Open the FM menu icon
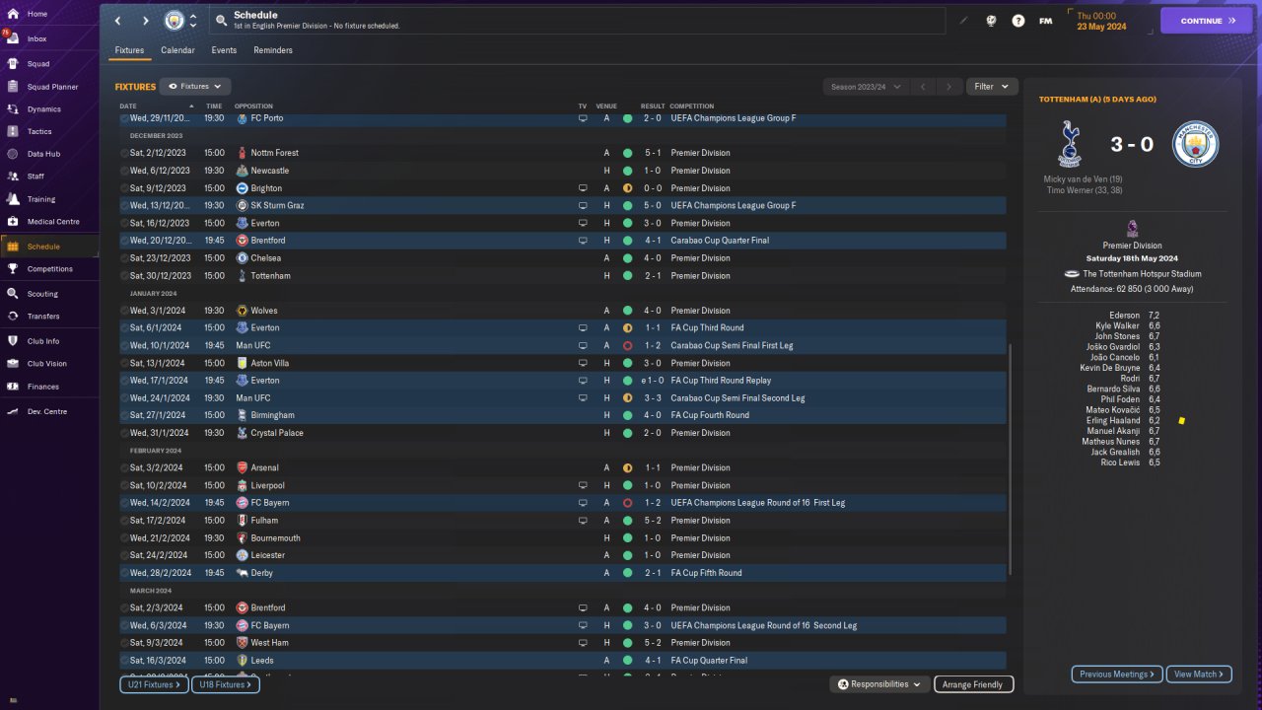The width and height of the screenshot is (1262, 710). (x=1045, y=21)
